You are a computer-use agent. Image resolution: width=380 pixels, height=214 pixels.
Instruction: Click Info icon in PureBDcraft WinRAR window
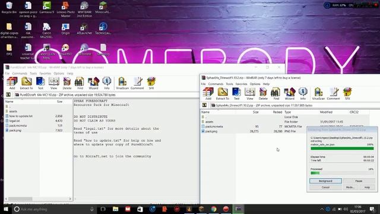pos(107,83)
